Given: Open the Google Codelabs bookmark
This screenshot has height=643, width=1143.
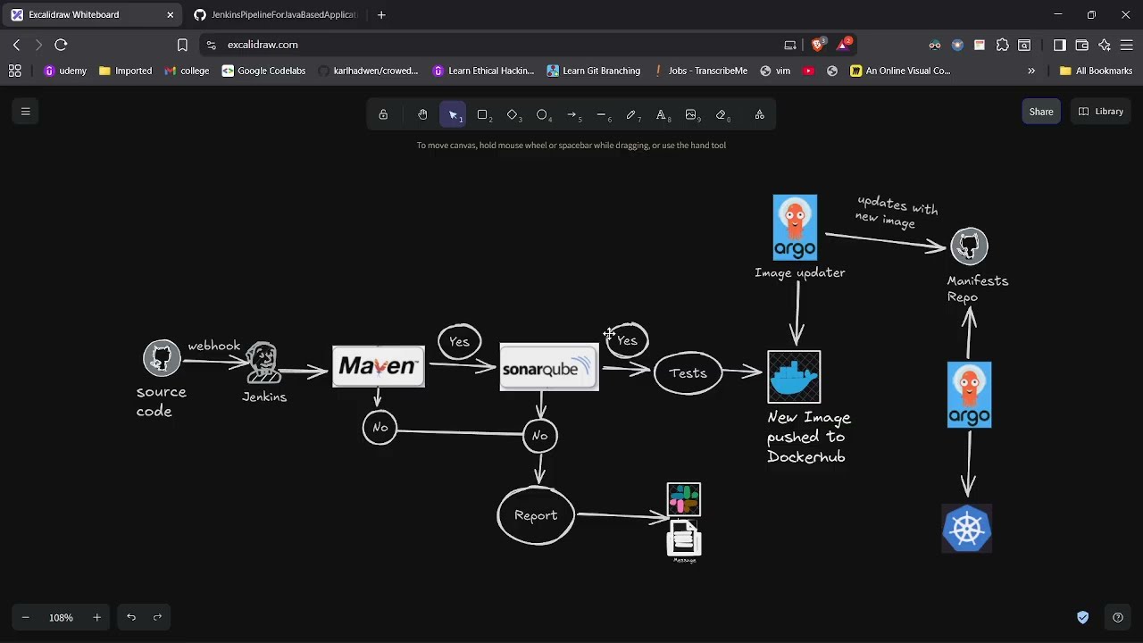Looking at the screenshot, I should point(263,71).
